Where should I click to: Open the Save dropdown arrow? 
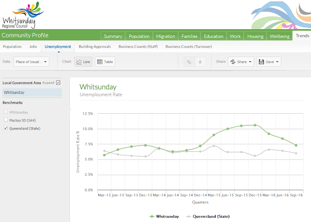[x=277, y=62]
